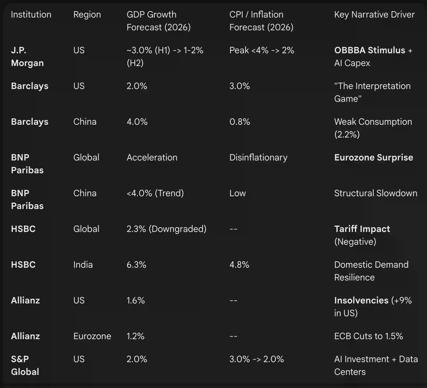Click the OBBBA Stimulus + AI Capex cell

(373, 56)
